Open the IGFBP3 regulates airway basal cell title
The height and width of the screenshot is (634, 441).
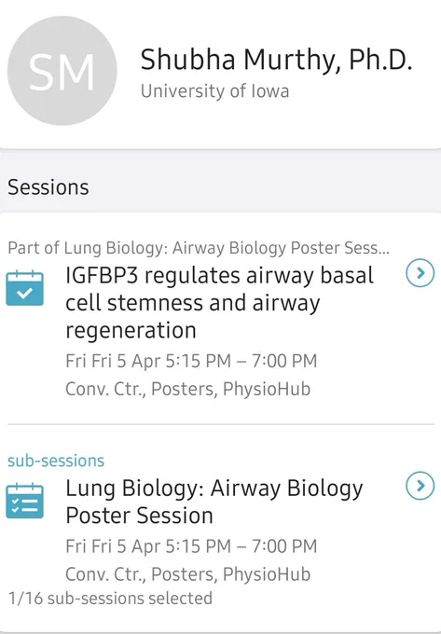219,302
